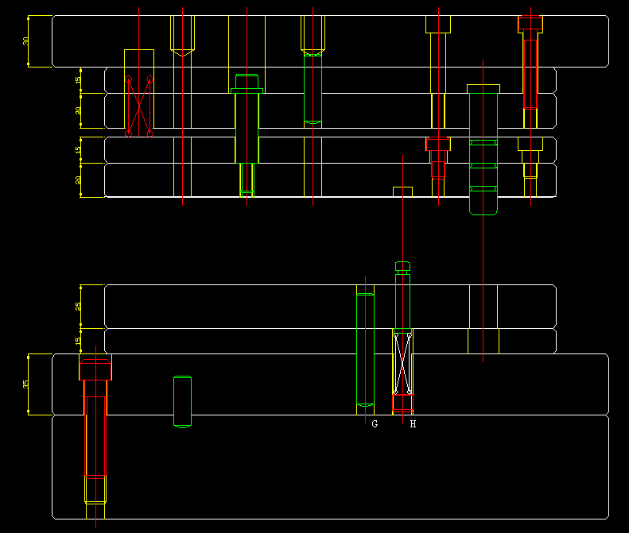This screenshot has height=533, width=629.
Task: Select the red threaded end of bottom-left screw
Action: click(x=95, y=488)
